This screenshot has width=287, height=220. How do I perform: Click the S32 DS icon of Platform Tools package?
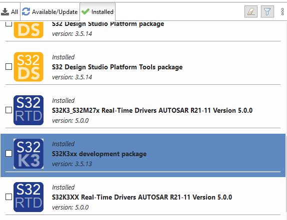coord(28,67)
